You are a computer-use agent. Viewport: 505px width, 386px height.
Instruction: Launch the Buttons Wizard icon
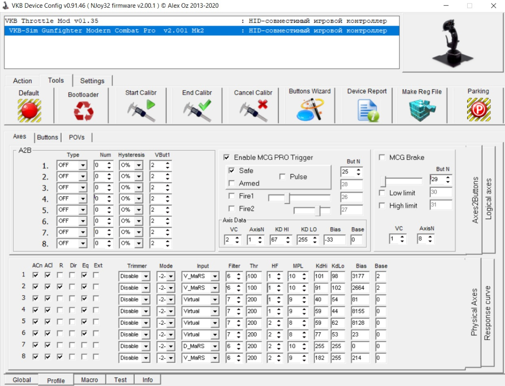[310, 110]
